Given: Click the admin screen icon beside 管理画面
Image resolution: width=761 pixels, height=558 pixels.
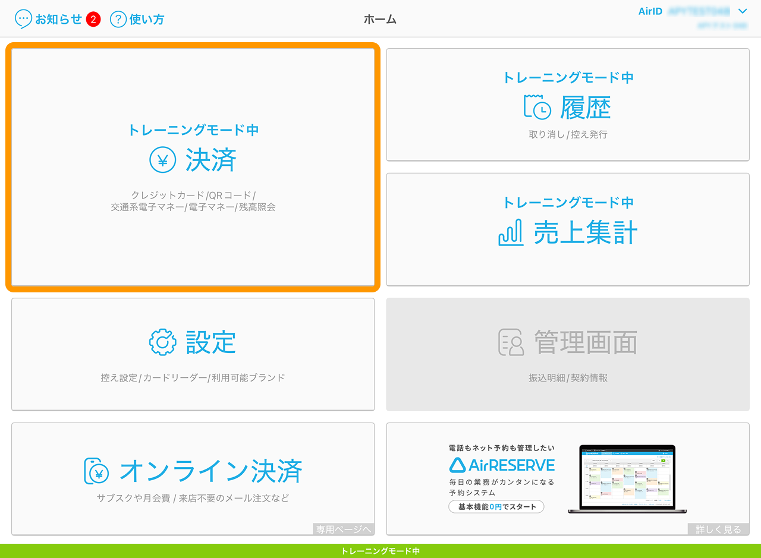Looking at the screenshot, I should click(511, 342).
